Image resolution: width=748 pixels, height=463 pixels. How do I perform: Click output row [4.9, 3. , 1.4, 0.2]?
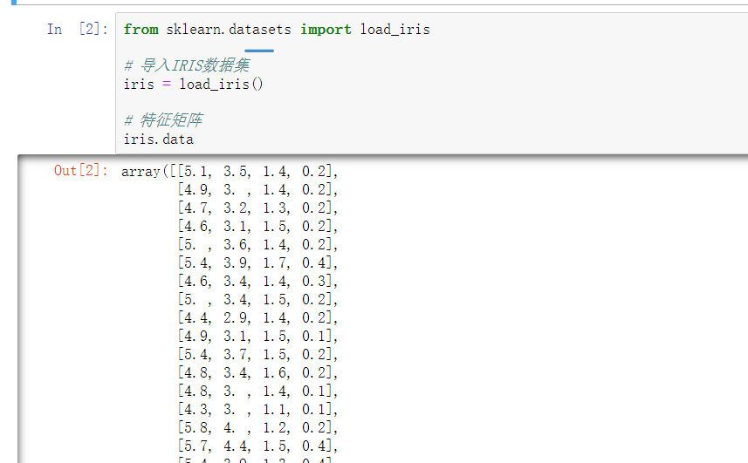pyautogui.click(x=257, y=189)
